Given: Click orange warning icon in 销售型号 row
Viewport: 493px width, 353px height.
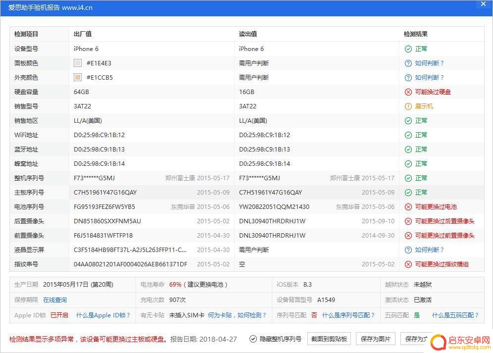Looking at the screenshot, I should tap(408, 106).
